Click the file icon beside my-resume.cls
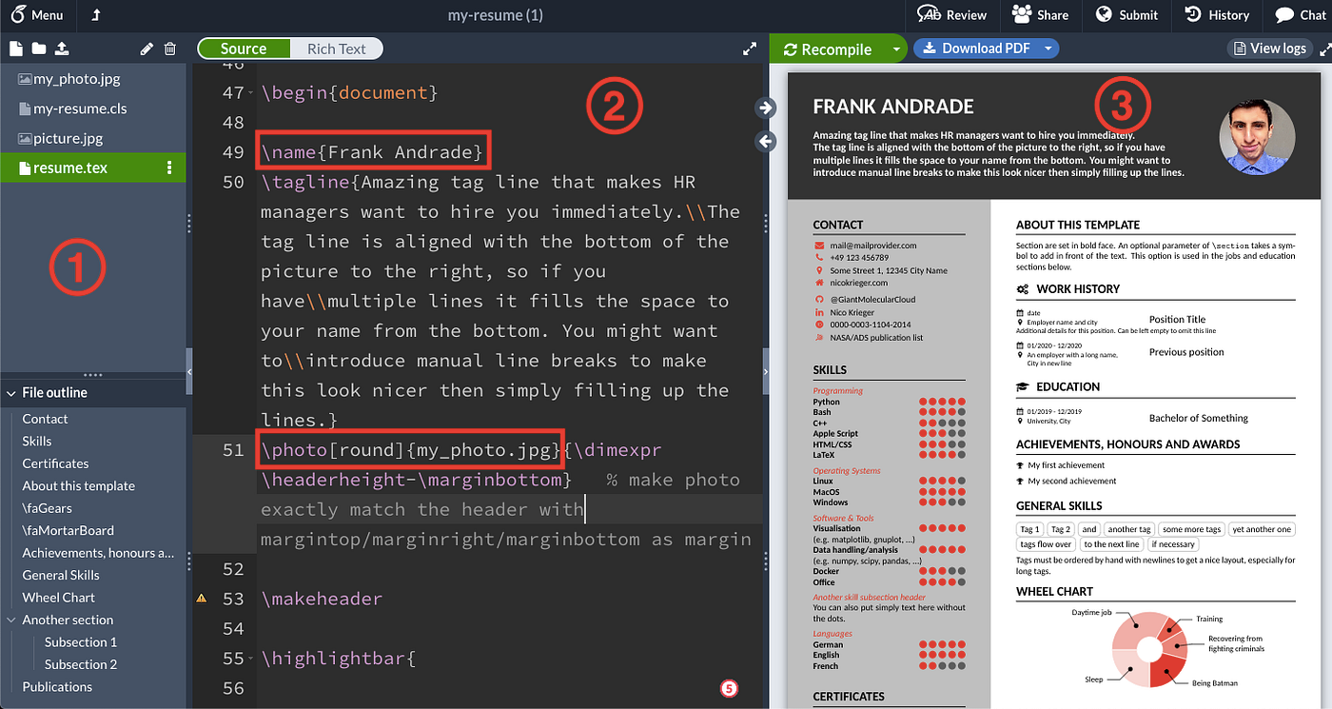The image size is (1332, 709). (25, 108)
